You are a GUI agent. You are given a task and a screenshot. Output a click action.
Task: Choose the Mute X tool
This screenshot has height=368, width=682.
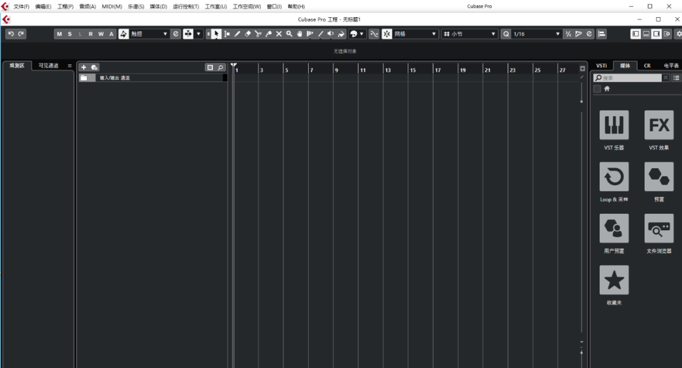point(279,34)
